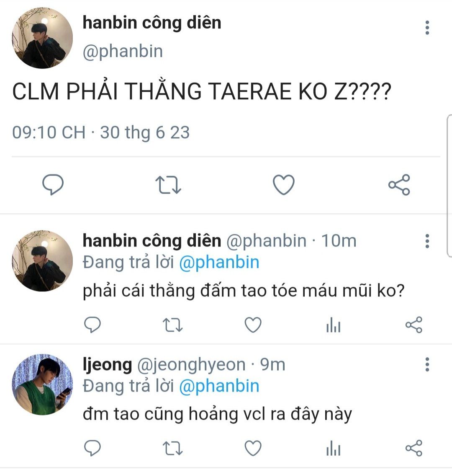Reply to hanbin's 10m reply
This screenshot has width=452, height=470.
click(92, 325)
